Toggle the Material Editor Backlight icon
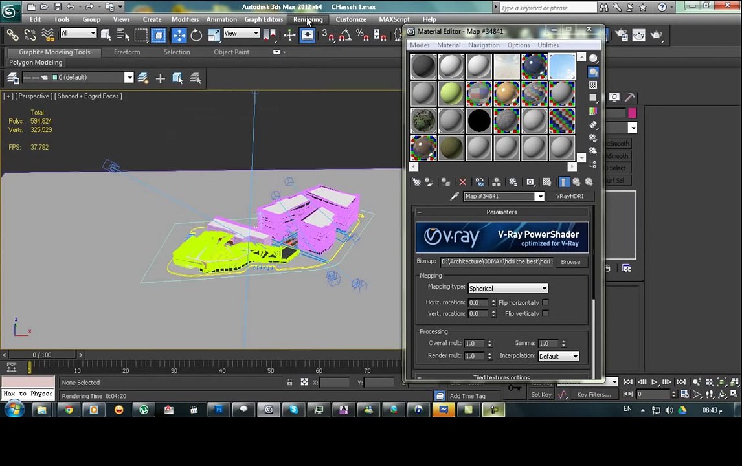Image resolution: width=742 pixels, height=466 pixels. [x=593, y=72]
